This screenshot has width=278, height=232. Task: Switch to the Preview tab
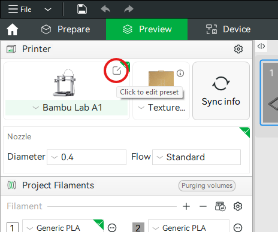point(147,29)
